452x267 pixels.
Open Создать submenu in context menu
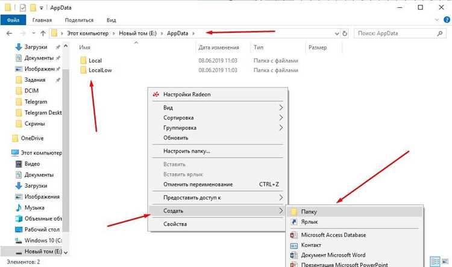pos(218,211)
